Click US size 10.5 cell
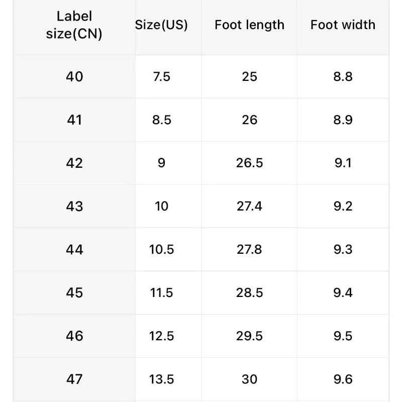The width and height of the screenshot is (402, 402). click(161, 250)
